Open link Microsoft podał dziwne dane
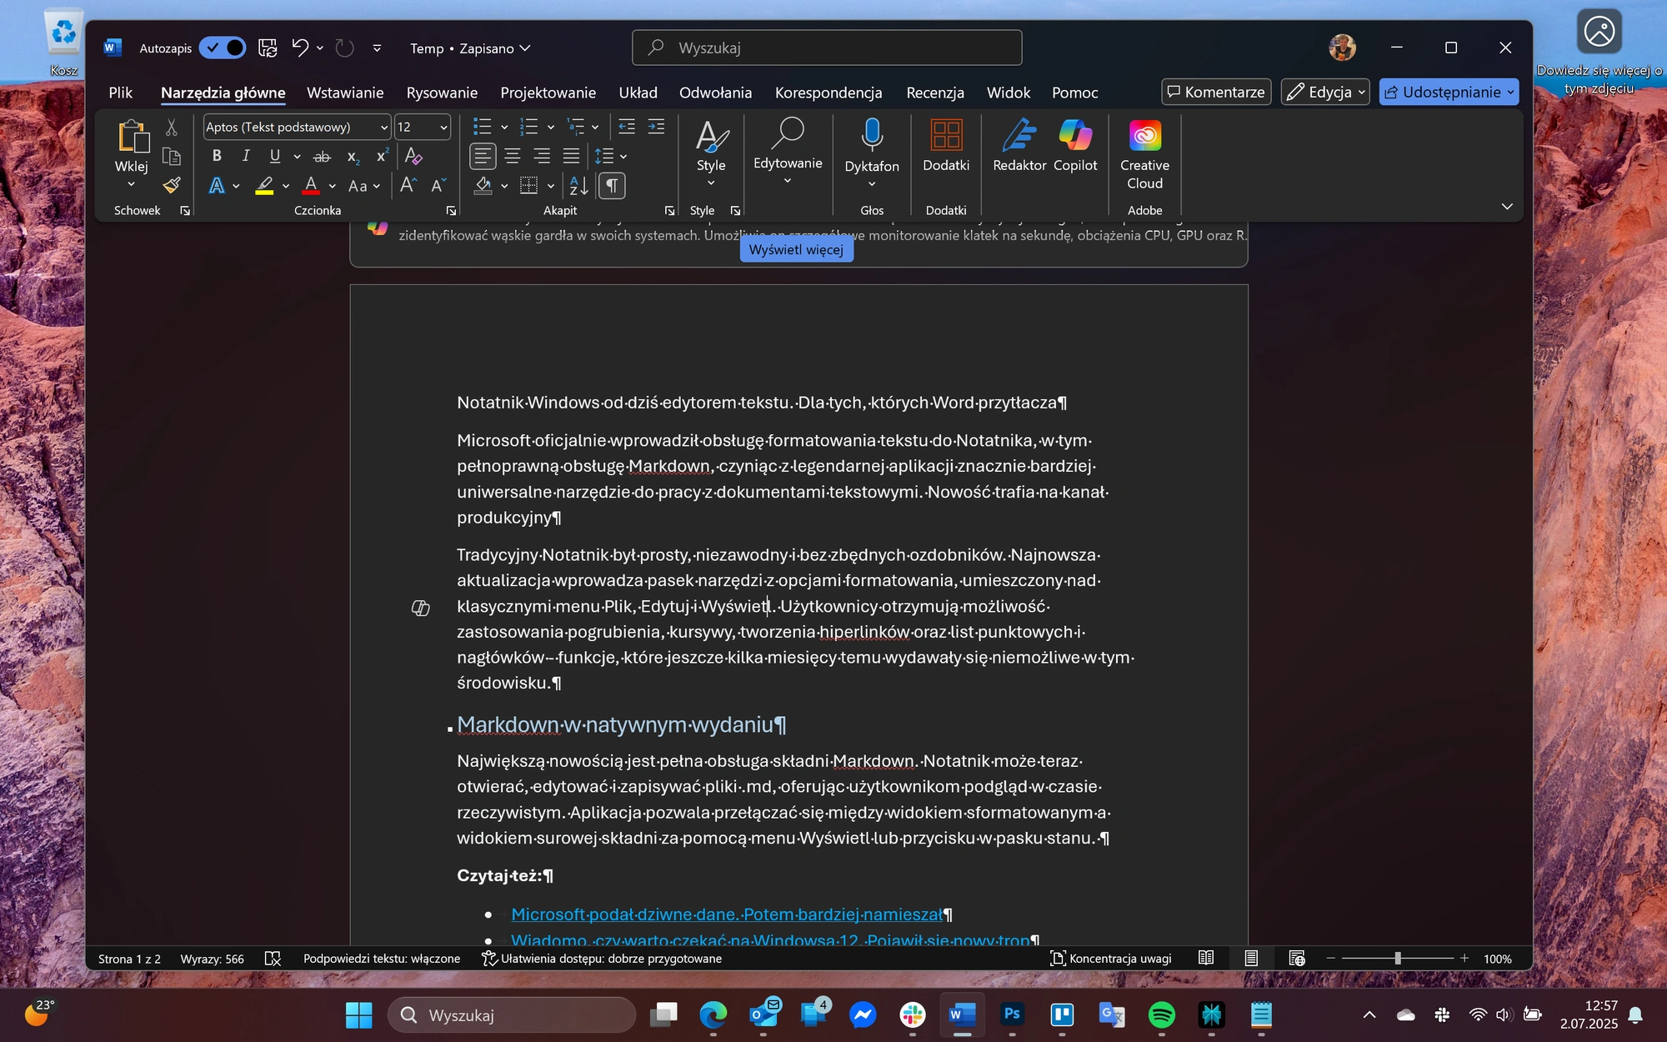 click(727, 914)
